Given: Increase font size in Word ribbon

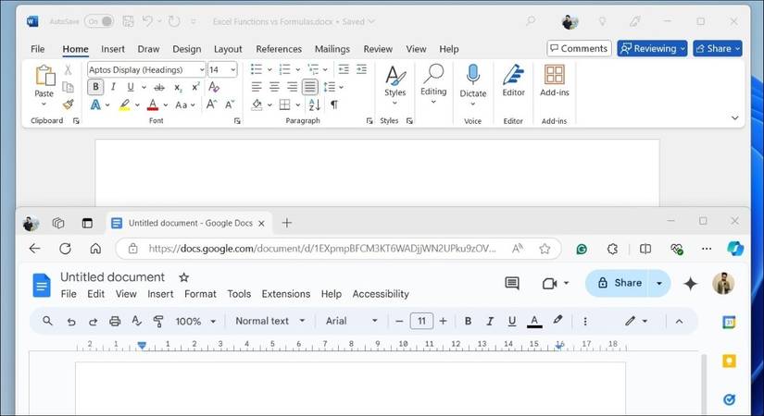Looking at the screenshot, I should point(211,104).
